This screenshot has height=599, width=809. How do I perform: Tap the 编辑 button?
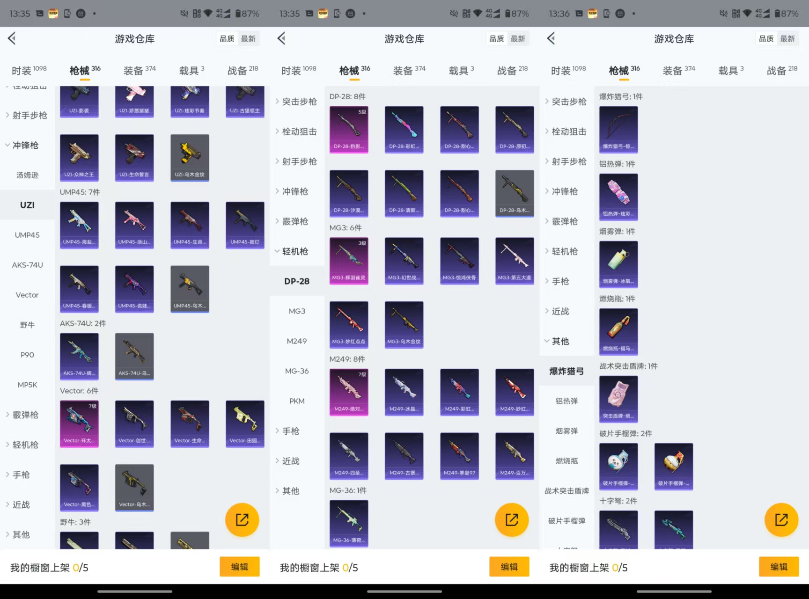coord(239,567)
